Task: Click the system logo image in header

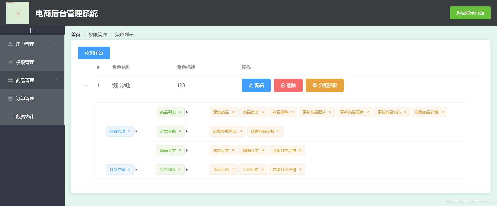Action: [18, 13]
